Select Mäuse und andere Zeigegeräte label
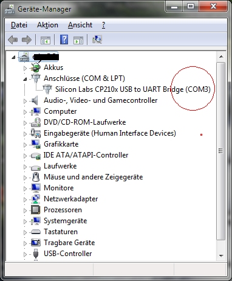The image size is (232, 281). click(x=94, y=177)
